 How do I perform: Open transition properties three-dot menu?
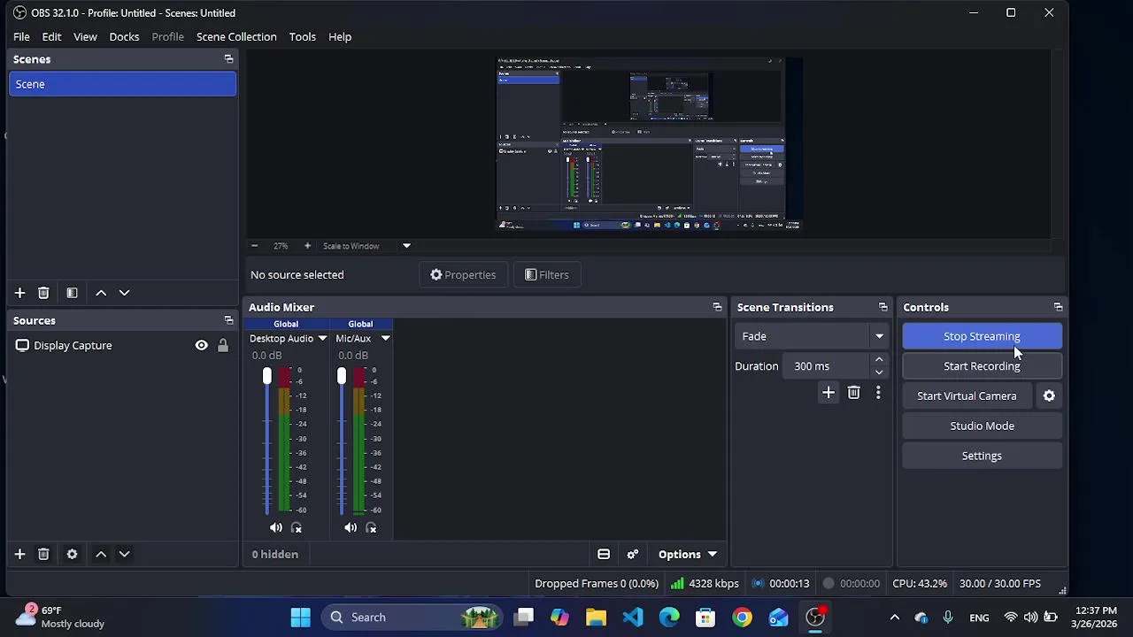[x=878, y=393]
